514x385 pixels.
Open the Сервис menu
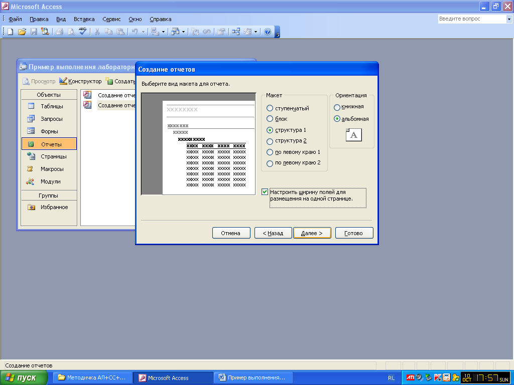click(111, 19)
